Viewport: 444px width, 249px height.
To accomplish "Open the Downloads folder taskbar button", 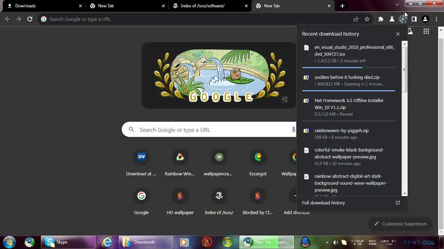I will (146, 242).
